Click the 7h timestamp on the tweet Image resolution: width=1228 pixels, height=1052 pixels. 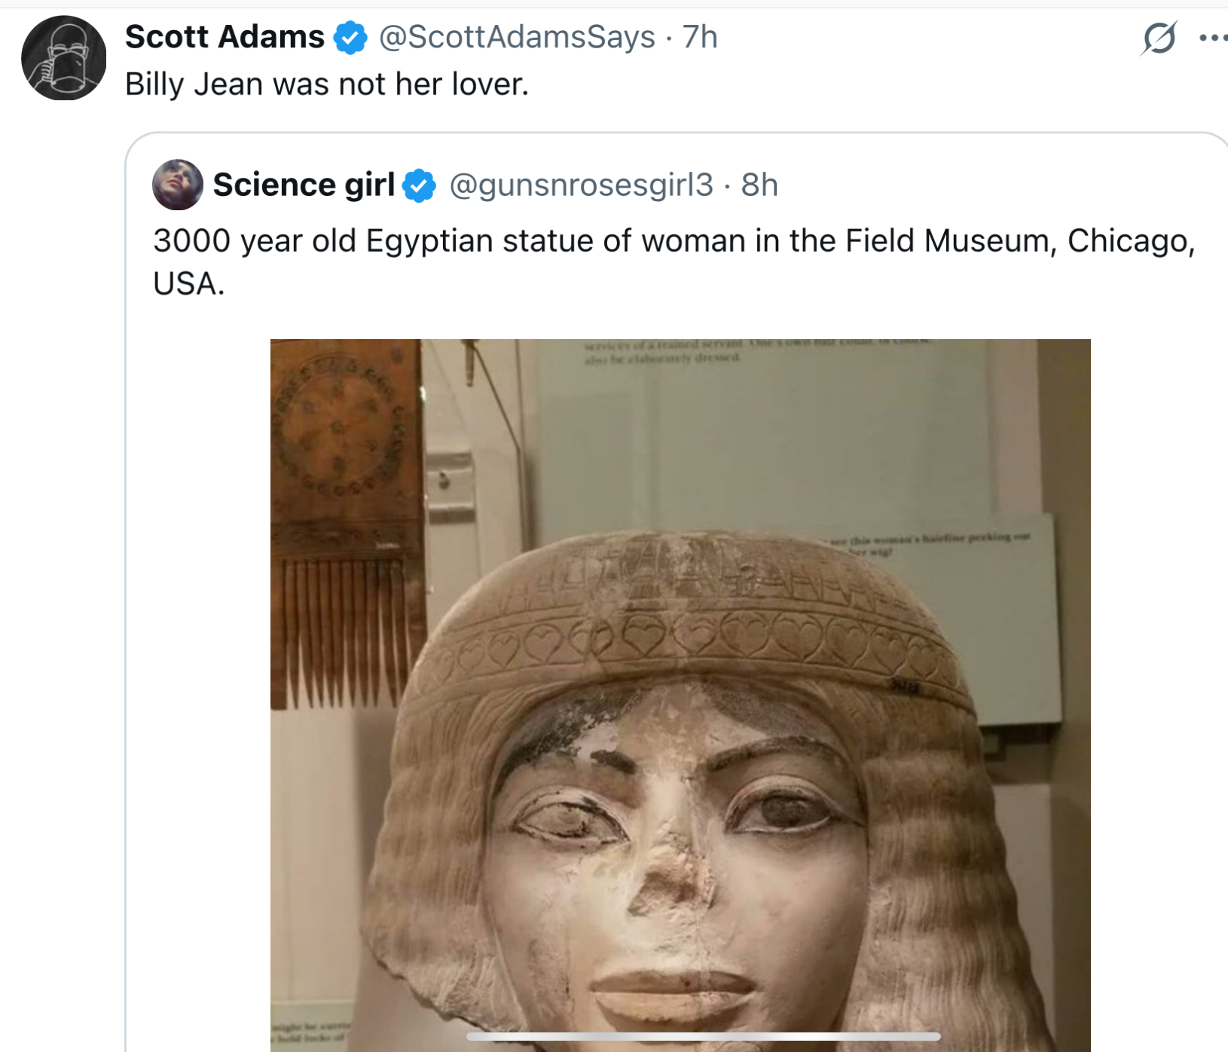click(x=700, y=37)
